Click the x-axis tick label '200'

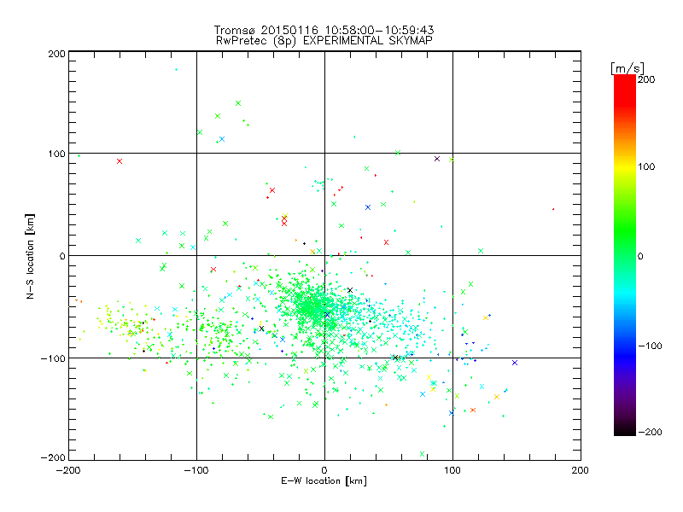(581, 470)
